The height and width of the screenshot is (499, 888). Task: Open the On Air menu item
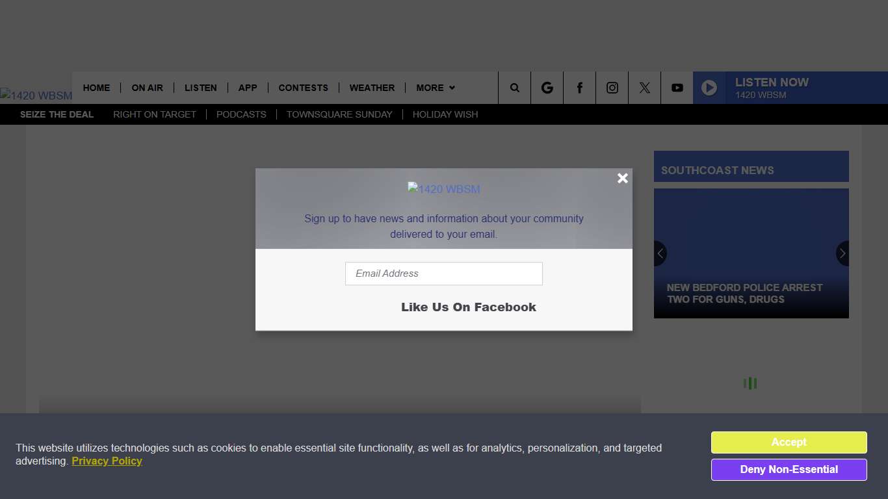point(147,88)
